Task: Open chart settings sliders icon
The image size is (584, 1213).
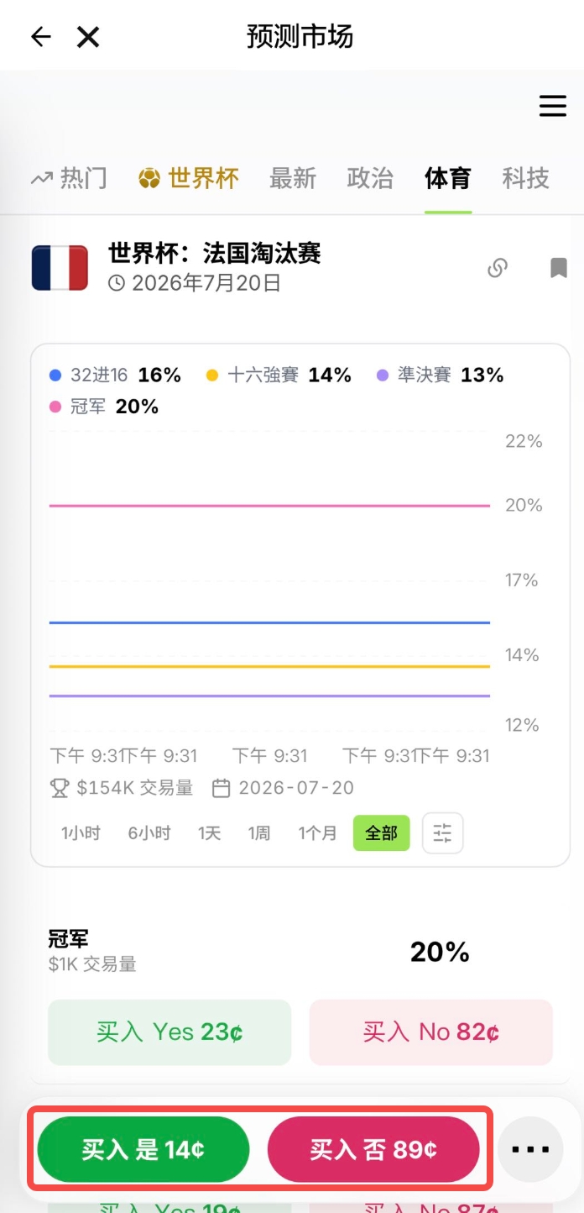Action: tap(442, 833)
